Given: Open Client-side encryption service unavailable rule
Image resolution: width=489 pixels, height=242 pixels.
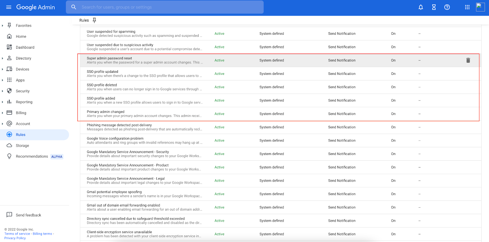Looking at the screenshot, I should point(281,234).
